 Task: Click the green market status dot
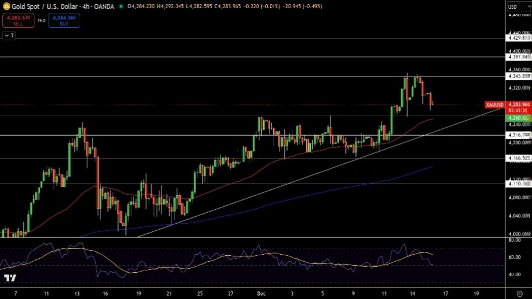[121, 6]
